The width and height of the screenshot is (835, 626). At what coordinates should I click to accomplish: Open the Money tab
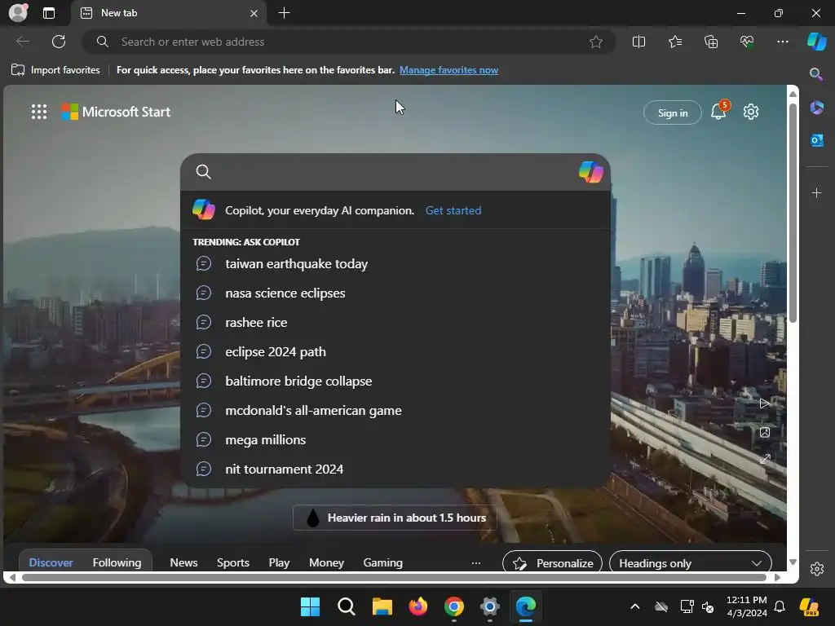pos(326,562)
